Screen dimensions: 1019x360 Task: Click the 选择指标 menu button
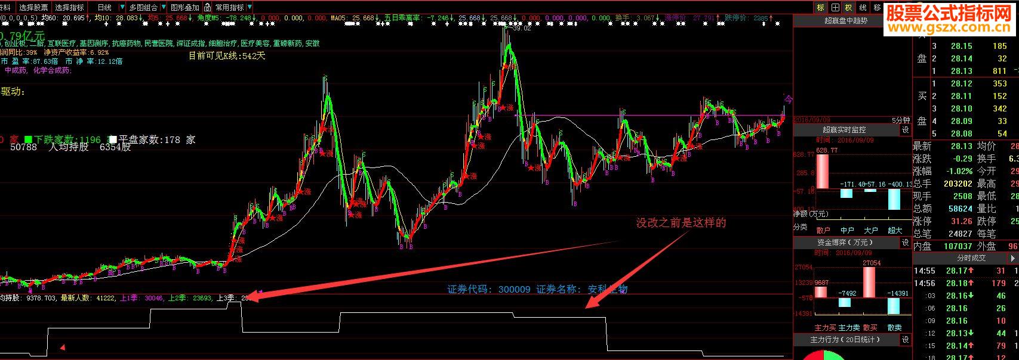pyautogui.click(x=70, y=8)
